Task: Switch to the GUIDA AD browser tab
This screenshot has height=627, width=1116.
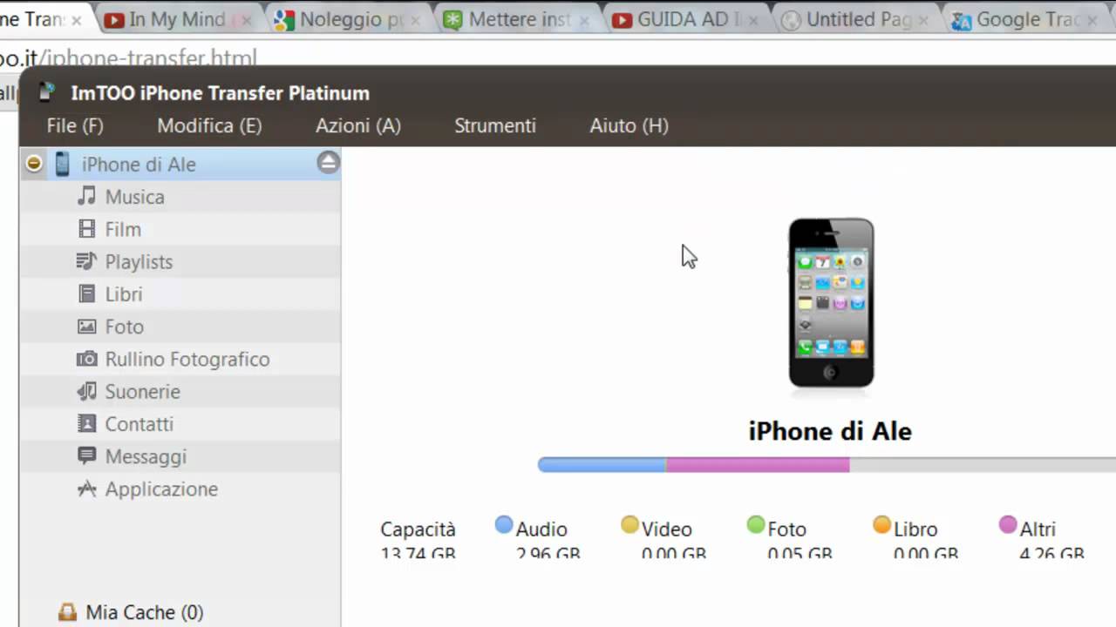Action: coord(684,19)
